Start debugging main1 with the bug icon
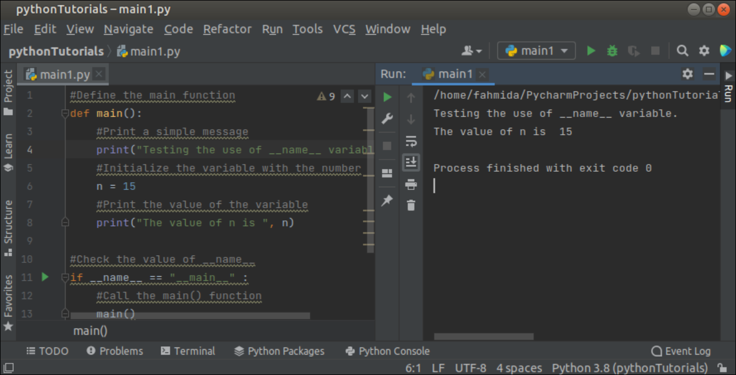The height and width of the screenshot is (375, 736). pyautogui.click(x=612, y=50)
